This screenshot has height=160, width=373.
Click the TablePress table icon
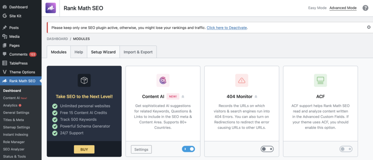click(4, 63)
